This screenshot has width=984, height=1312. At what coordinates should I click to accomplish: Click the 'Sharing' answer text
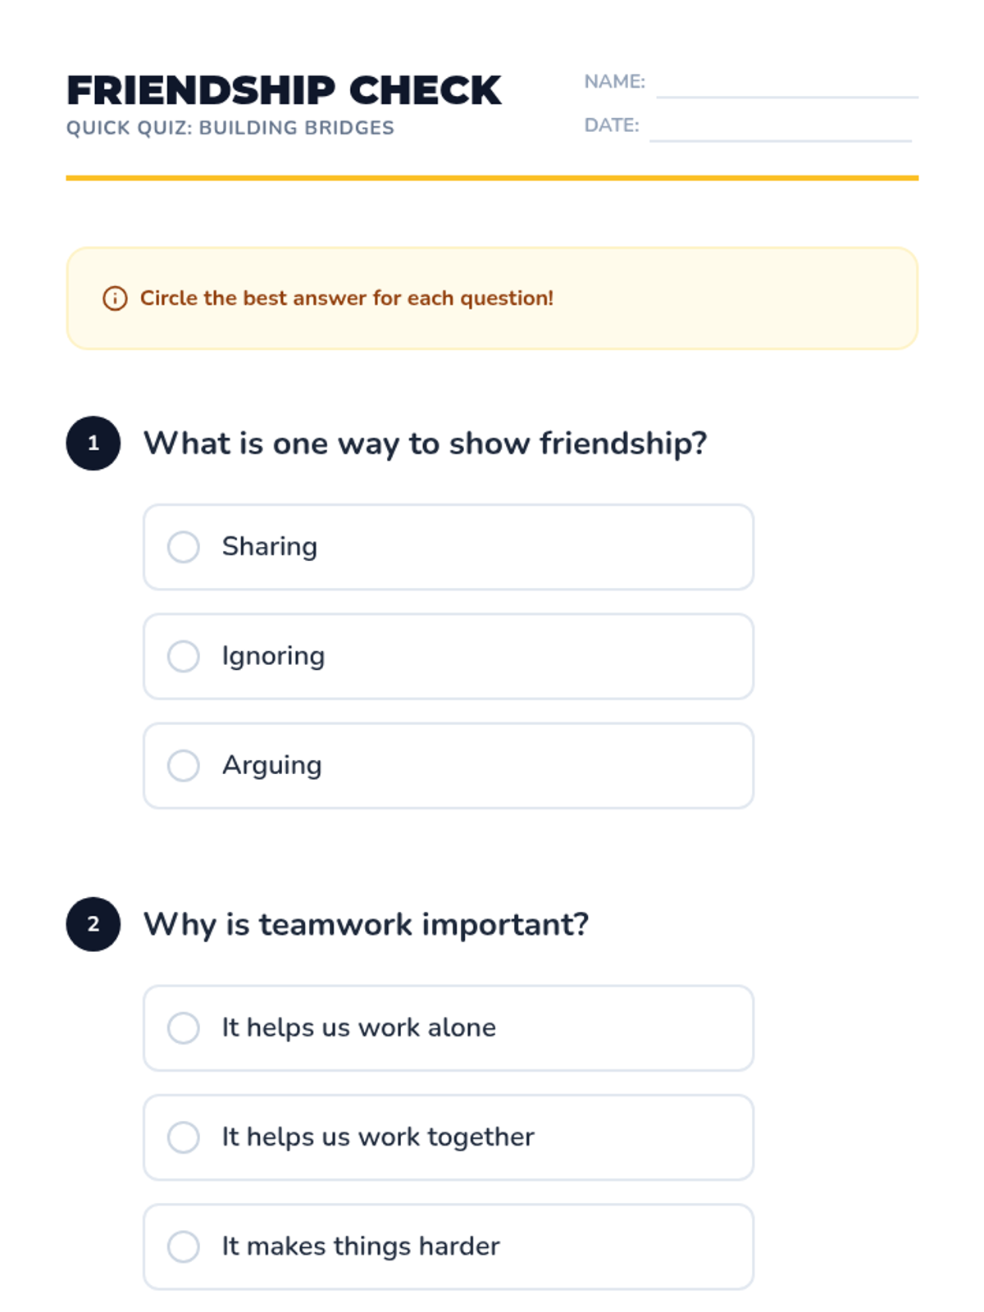tap(270, 547)
